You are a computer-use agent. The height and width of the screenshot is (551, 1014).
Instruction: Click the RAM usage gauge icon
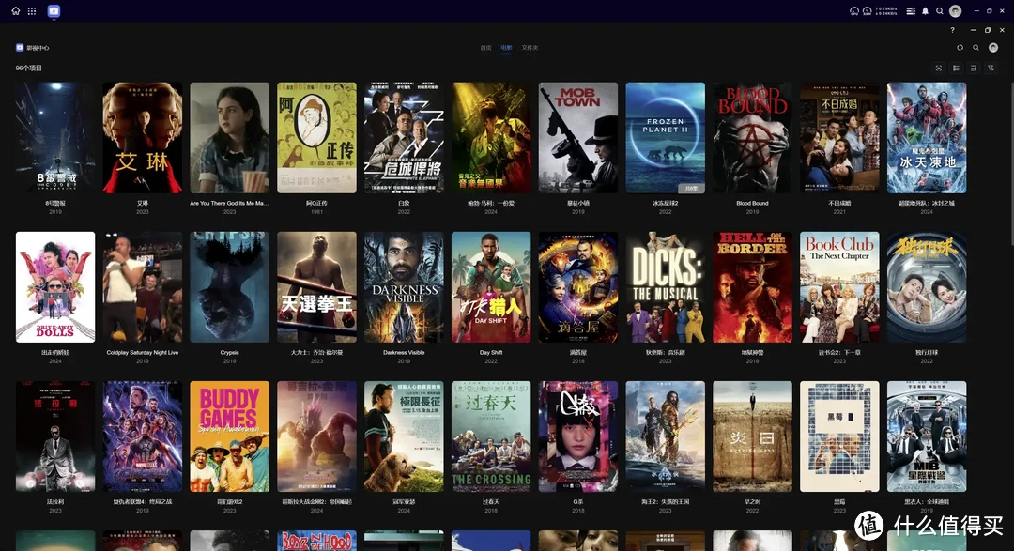coord(867,11)
